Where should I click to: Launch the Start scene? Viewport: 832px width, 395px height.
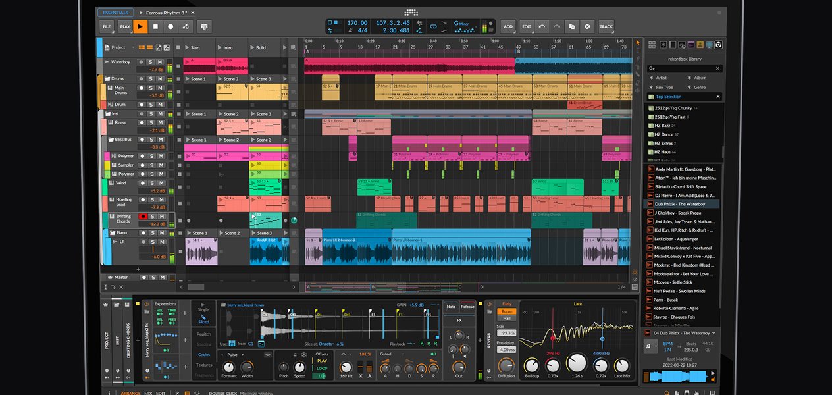pos(187,47)
